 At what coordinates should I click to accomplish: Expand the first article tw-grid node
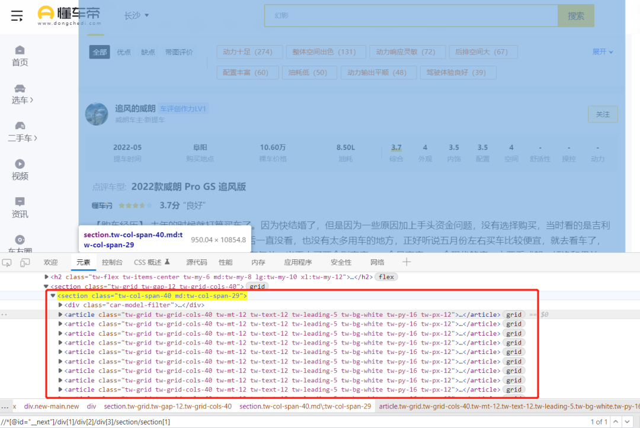(x=60, y=314)
